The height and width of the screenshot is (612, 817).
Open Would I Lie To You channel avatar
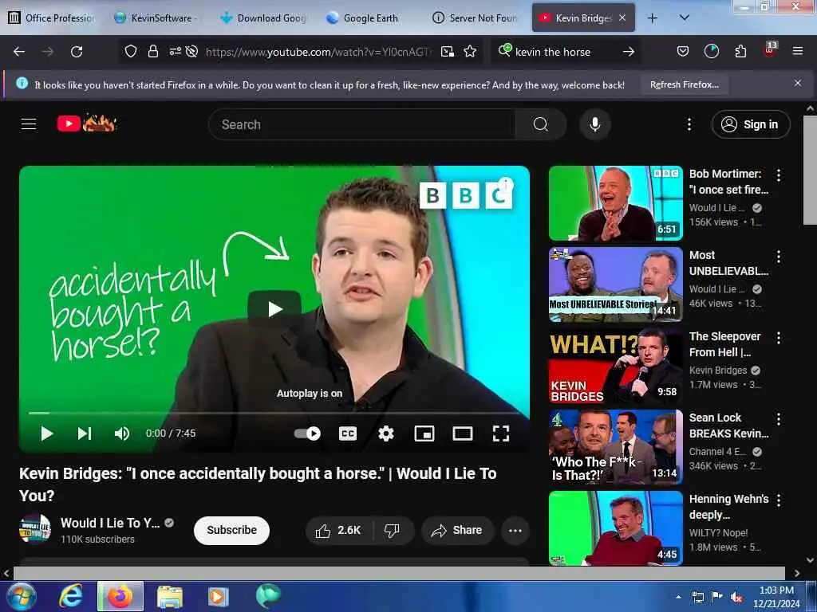pyautogui.click(x=35, y=529)
